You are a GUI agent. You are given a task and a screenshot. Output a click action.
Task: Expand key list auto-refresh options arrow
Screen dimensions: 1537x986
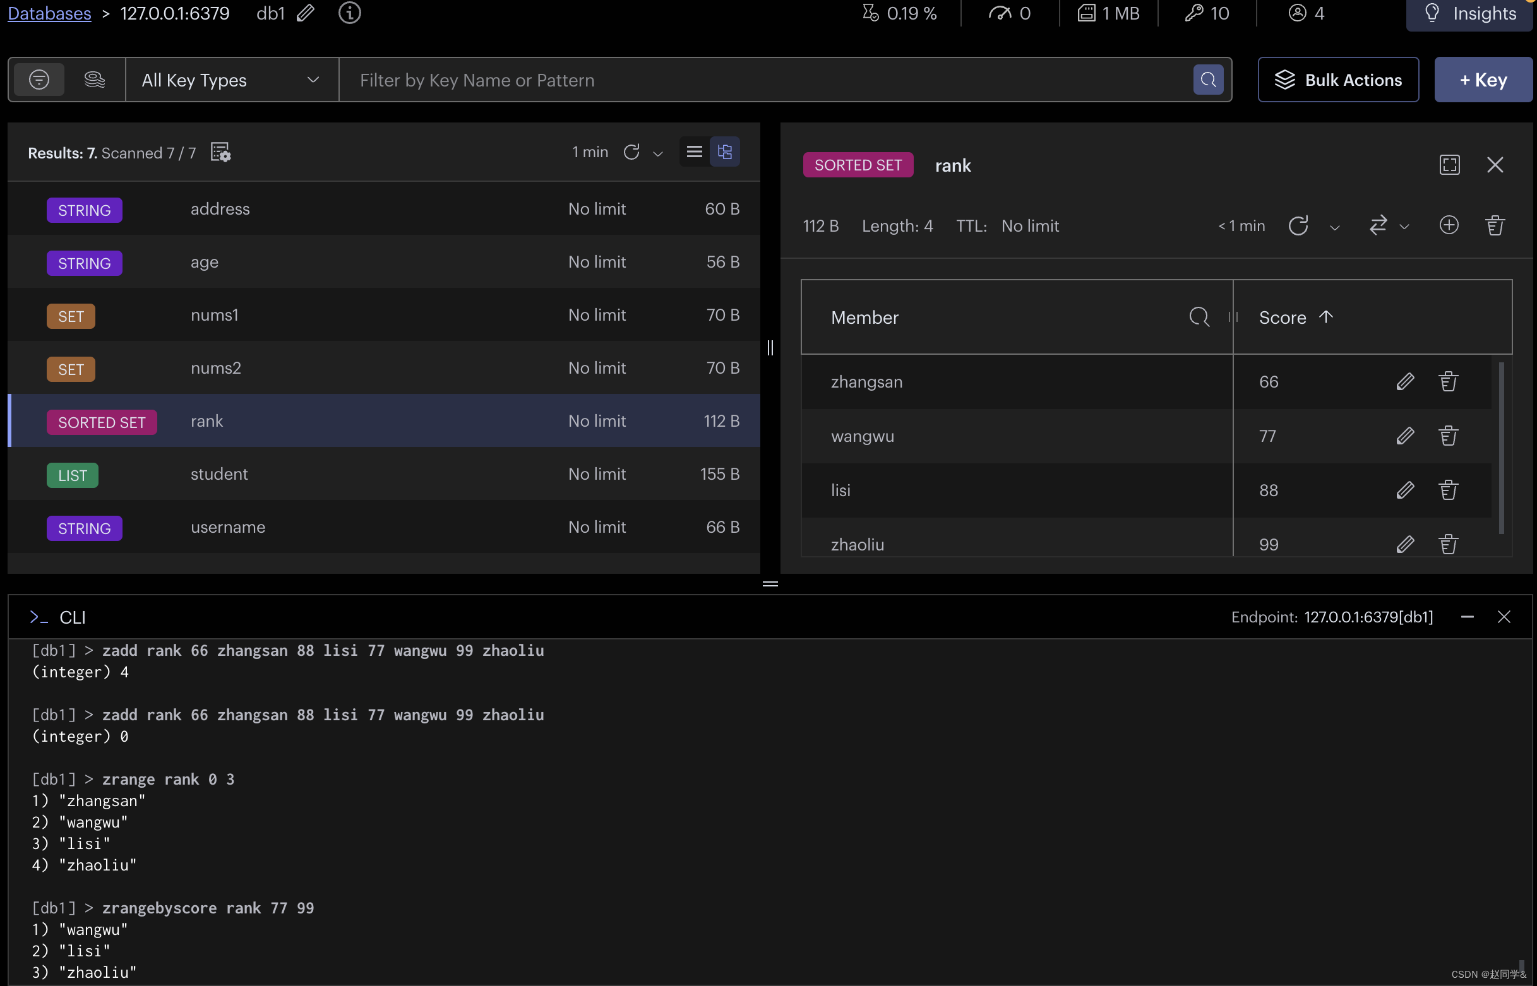point(658,153)
